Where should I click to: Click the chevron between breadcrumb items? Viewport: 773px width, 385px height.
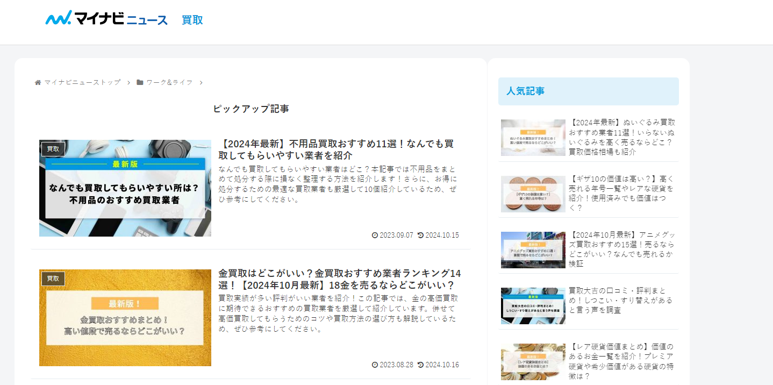(x=128, y=82)
